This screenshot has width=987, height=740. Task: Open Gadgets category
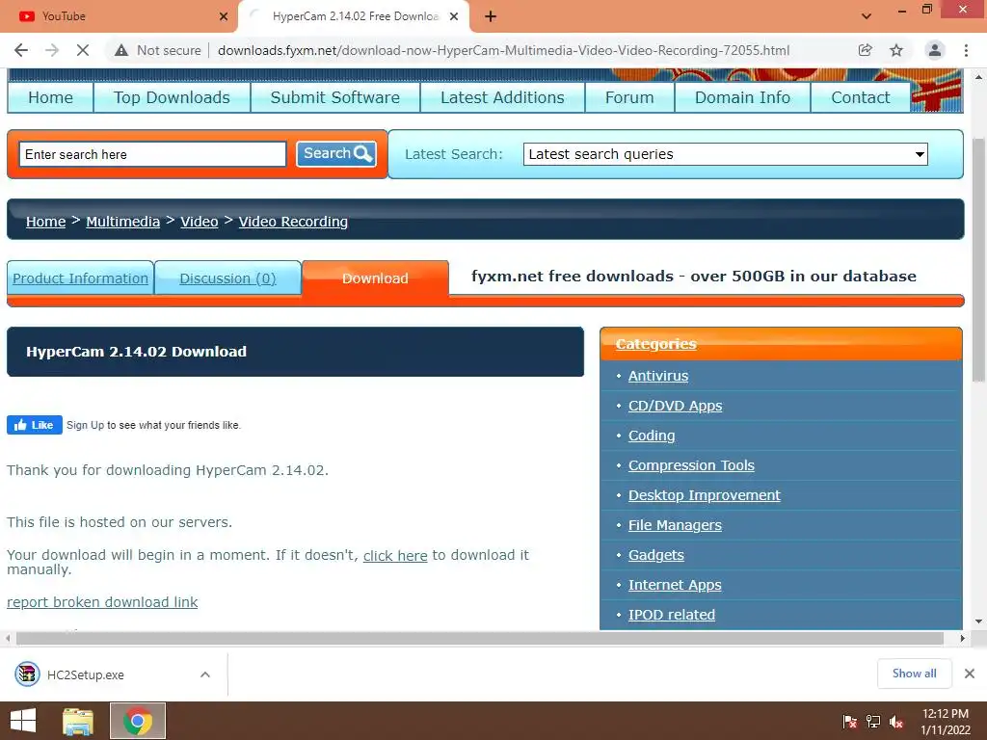(655, 555)
